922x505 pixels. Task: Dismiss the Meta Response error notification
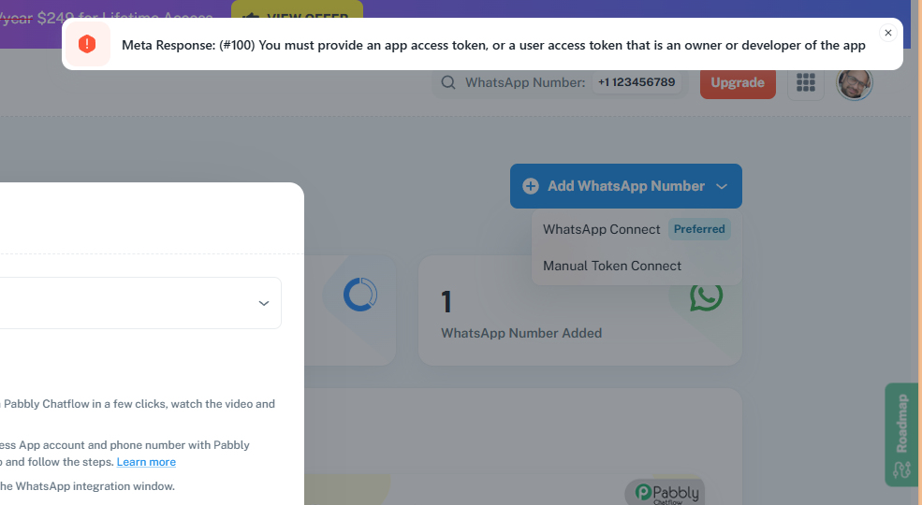click(x=888, y=33)
